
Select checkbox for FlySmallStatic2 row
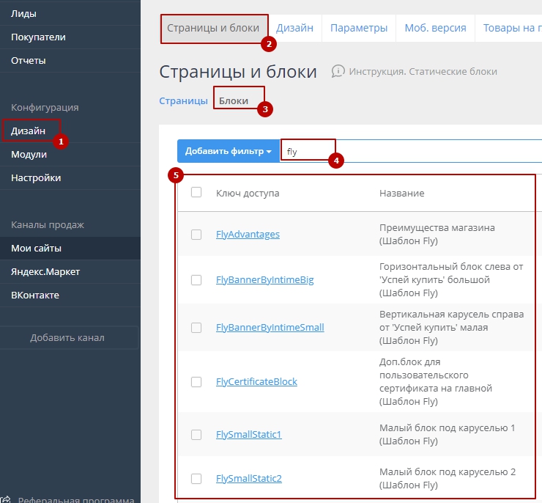coord(196,479)
